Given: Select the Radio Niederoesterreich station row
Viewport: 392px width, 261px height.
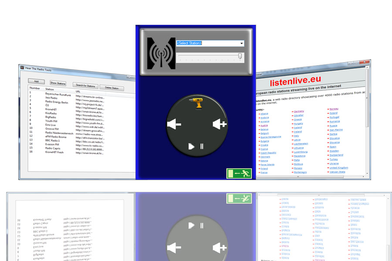Looking at the screenshot, I should 67,133.
